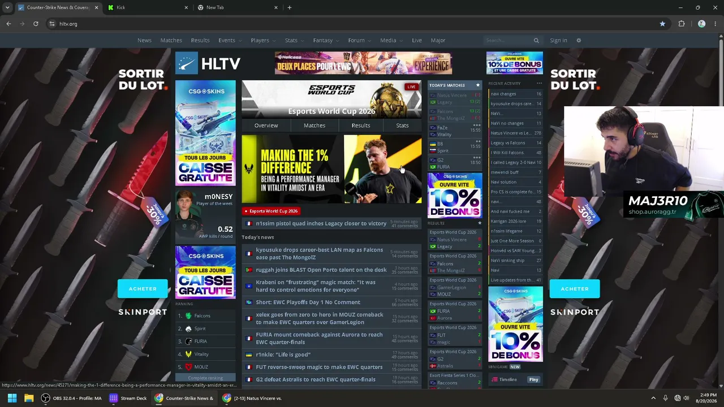Click the FURIA team logo in ranking

pos(188,341)
